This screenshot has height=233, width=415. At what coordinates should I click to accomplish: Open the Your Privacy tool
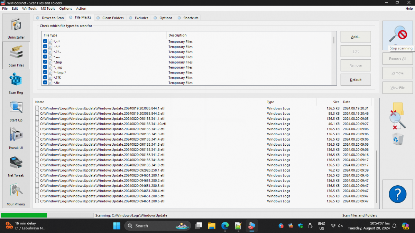pyautogui.click(x=16, y=194)
